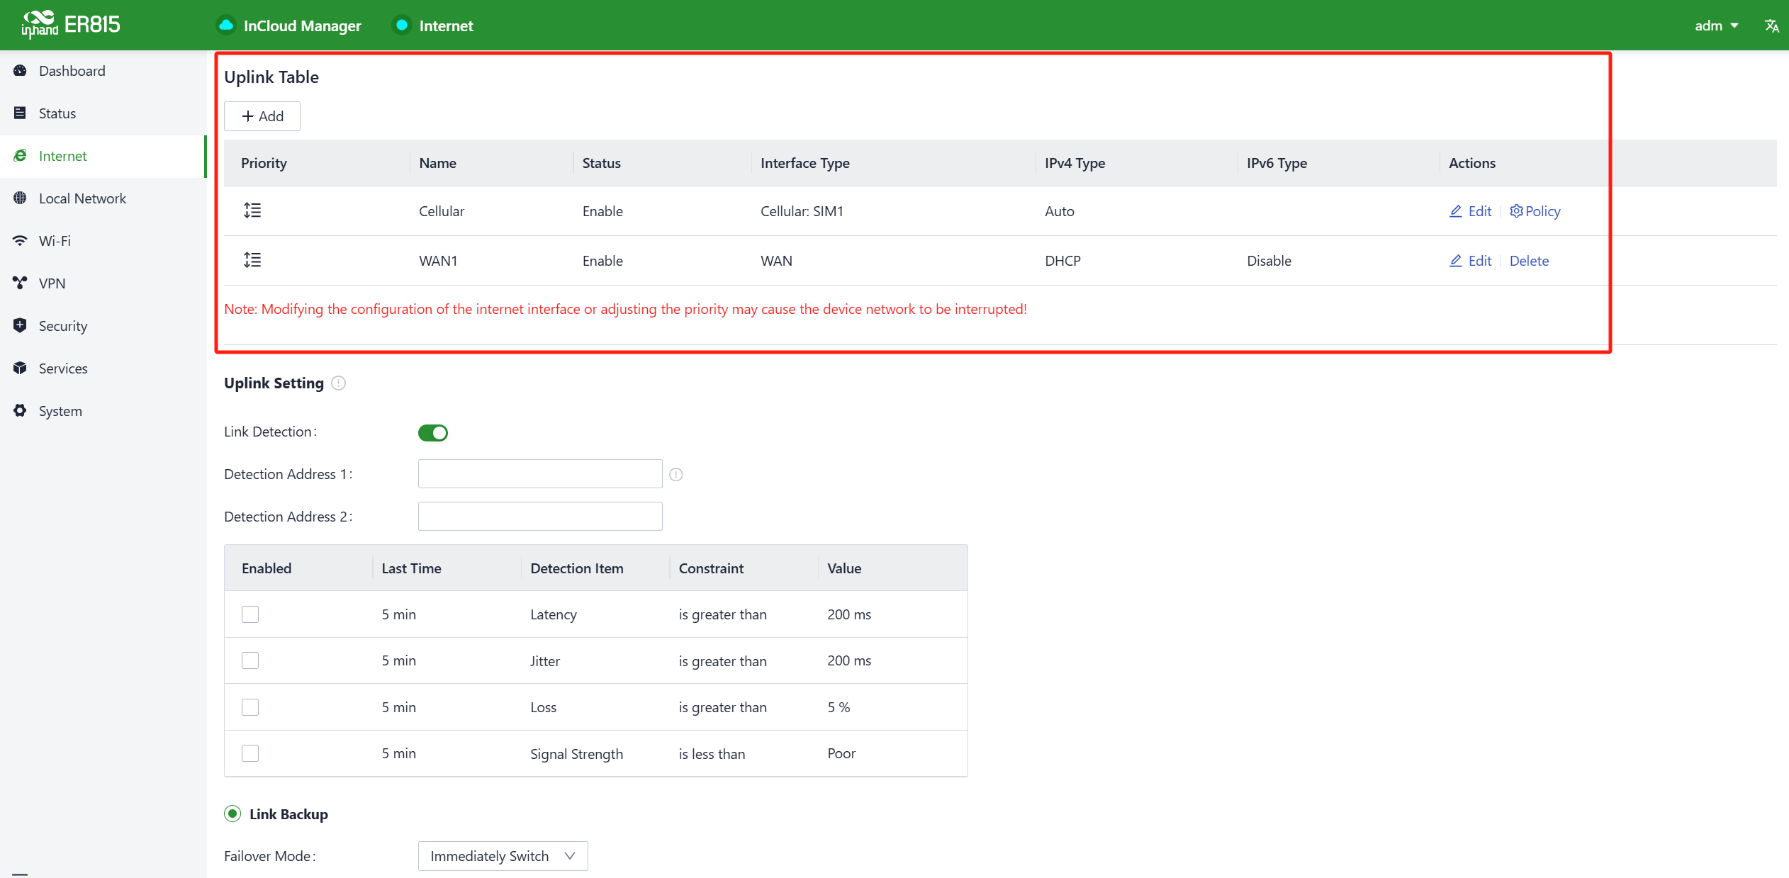Click the Uplink Setting info icon

pos(339,383)
